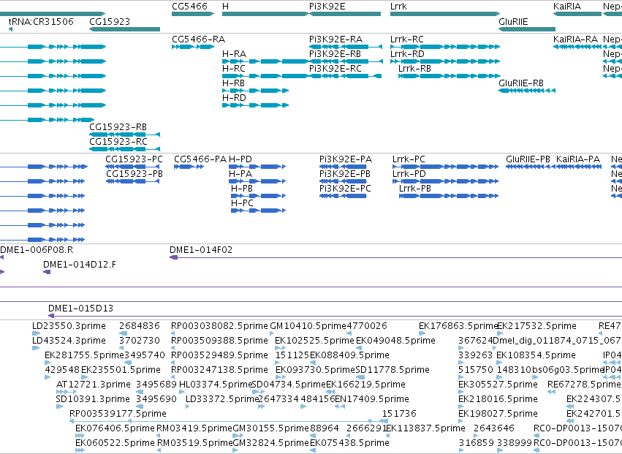Open transcript H-RB
This screenshot has height=454, width=622.
pyautogui.click(x=256, y=91)
